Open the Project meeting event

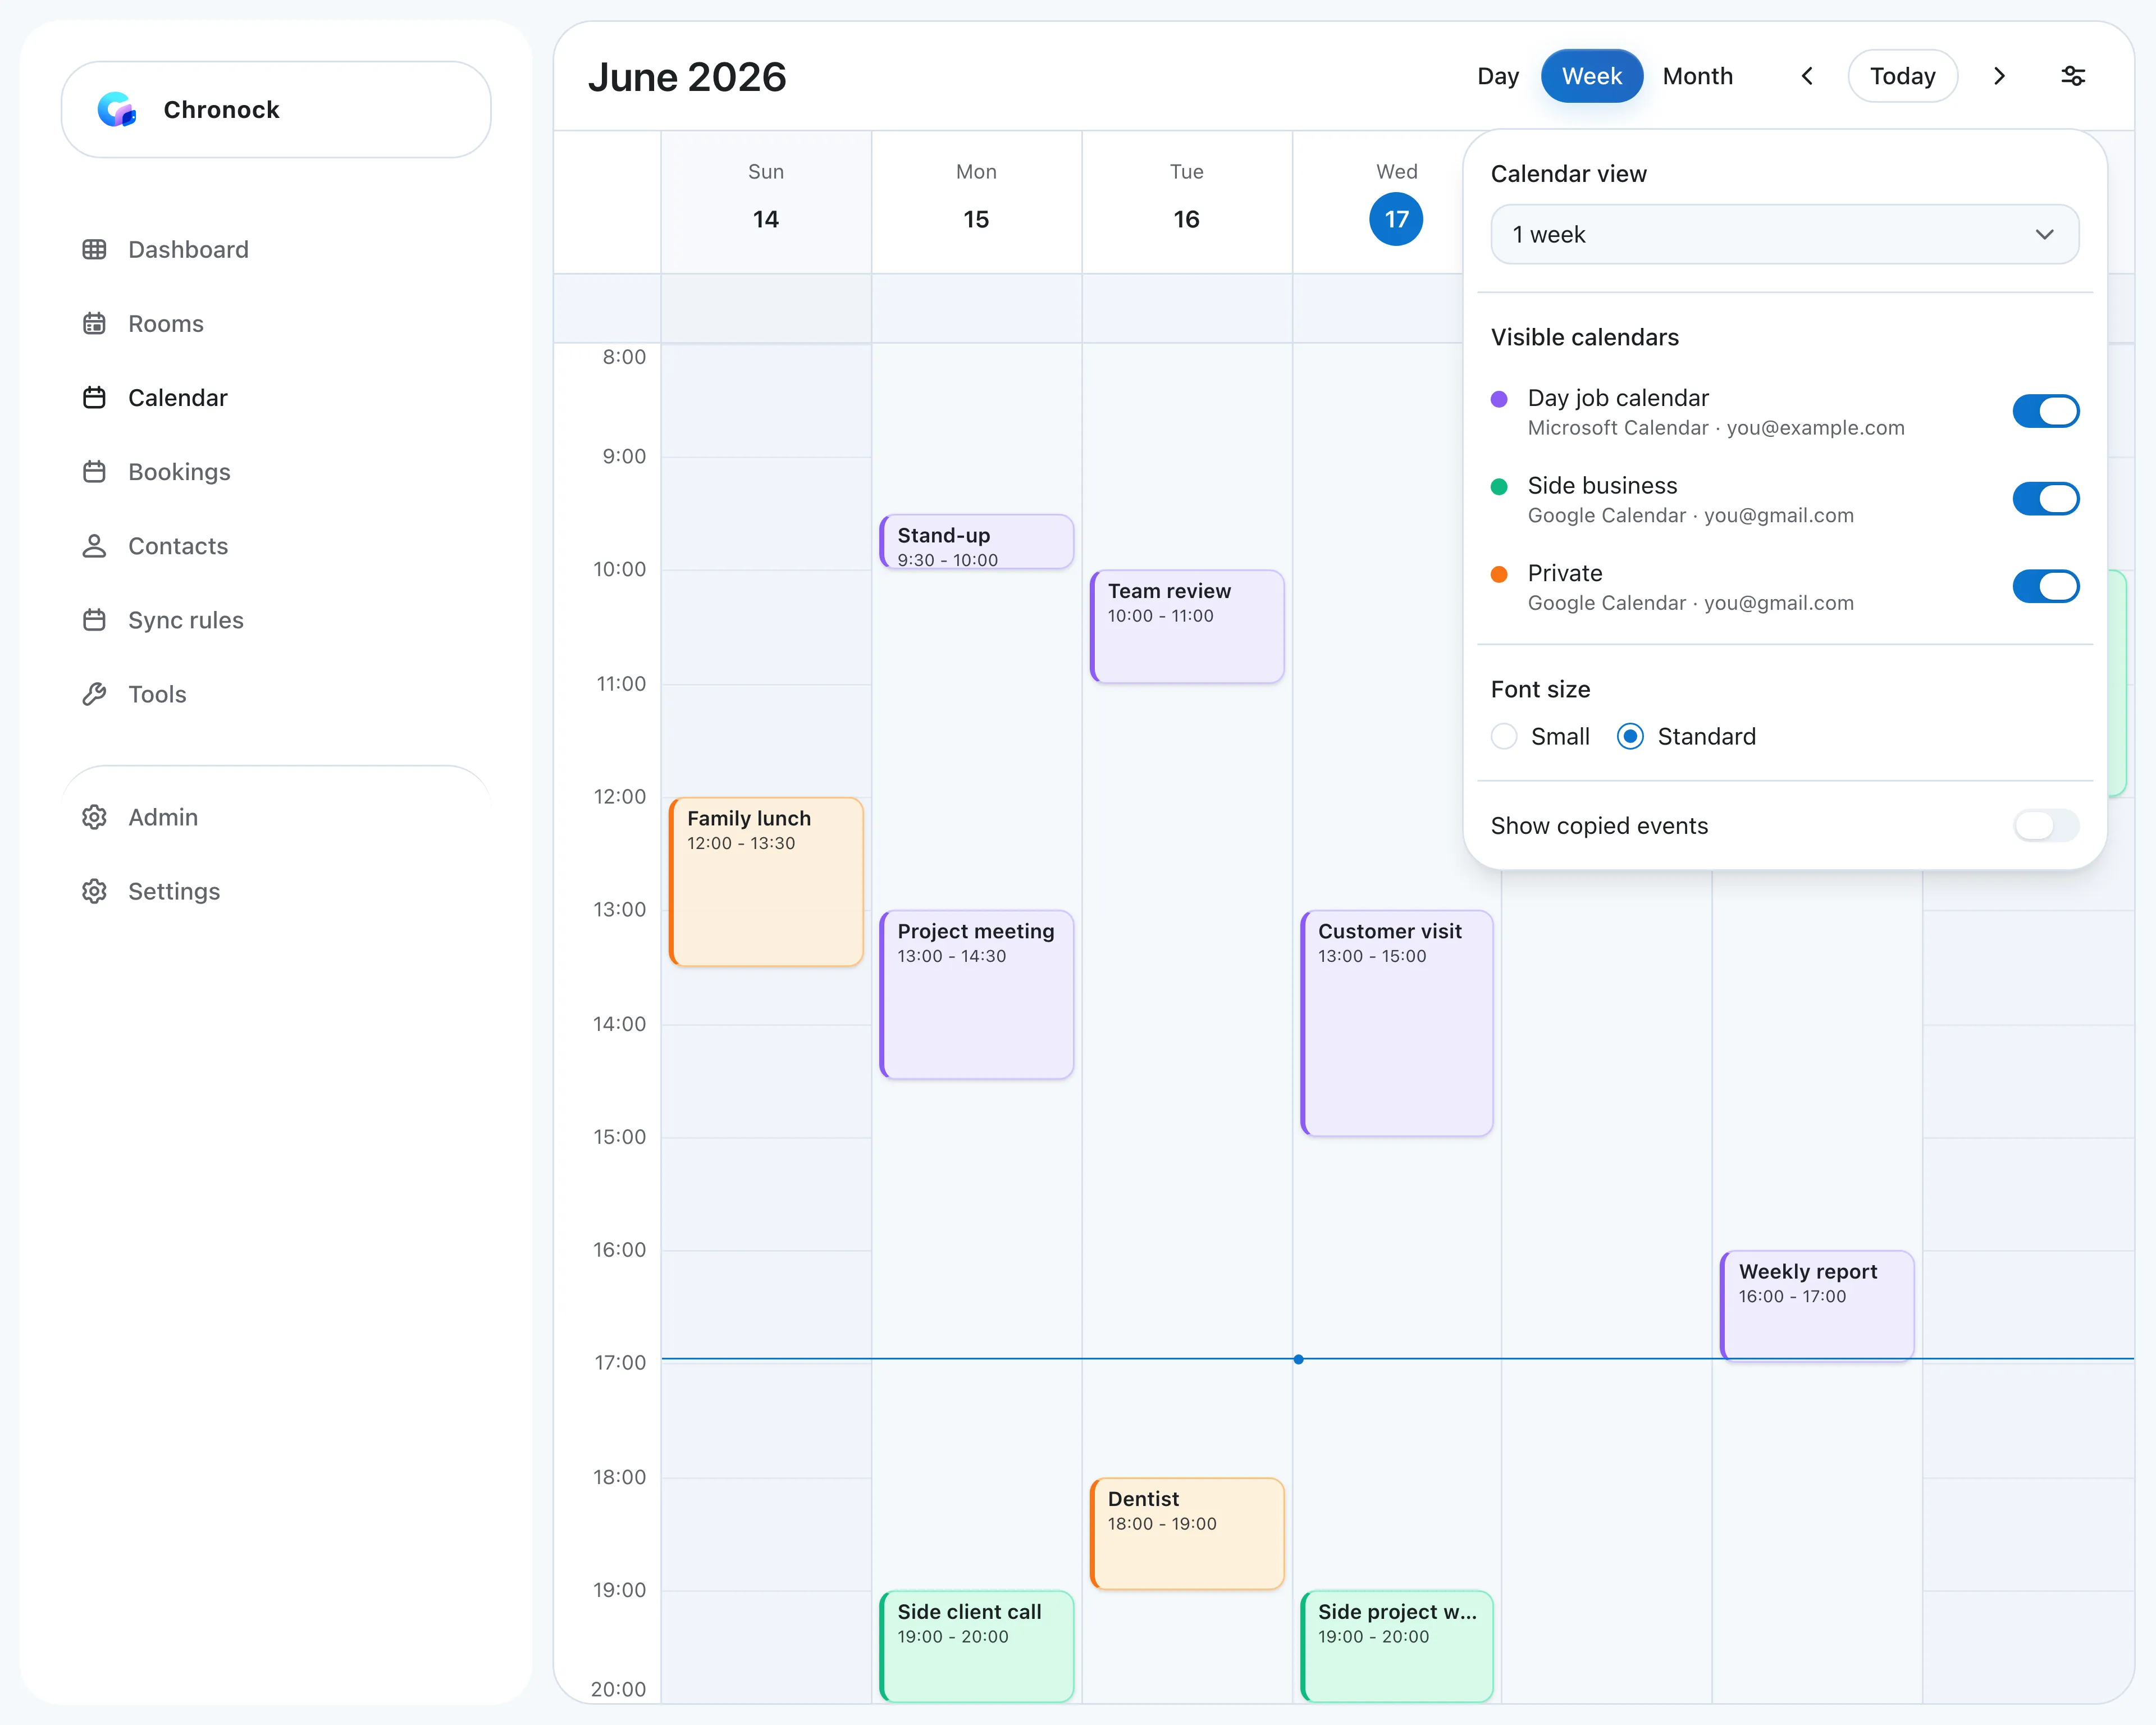(976, 995)
